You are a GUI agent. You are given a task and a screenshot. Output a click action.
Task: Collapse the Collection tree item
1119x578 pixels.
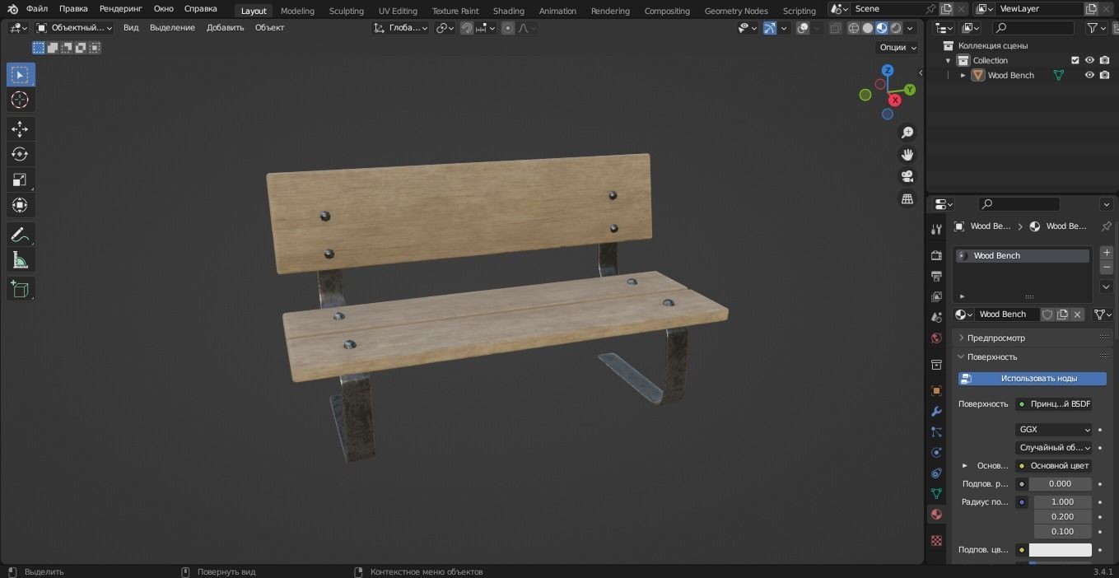tap(948, 60)
